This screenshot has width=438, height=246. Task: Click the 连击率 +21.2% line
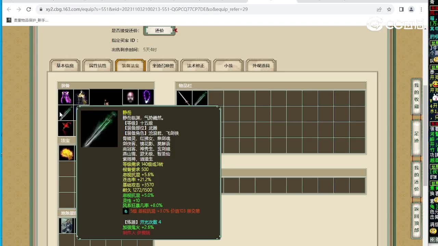[x=137, y=180]
